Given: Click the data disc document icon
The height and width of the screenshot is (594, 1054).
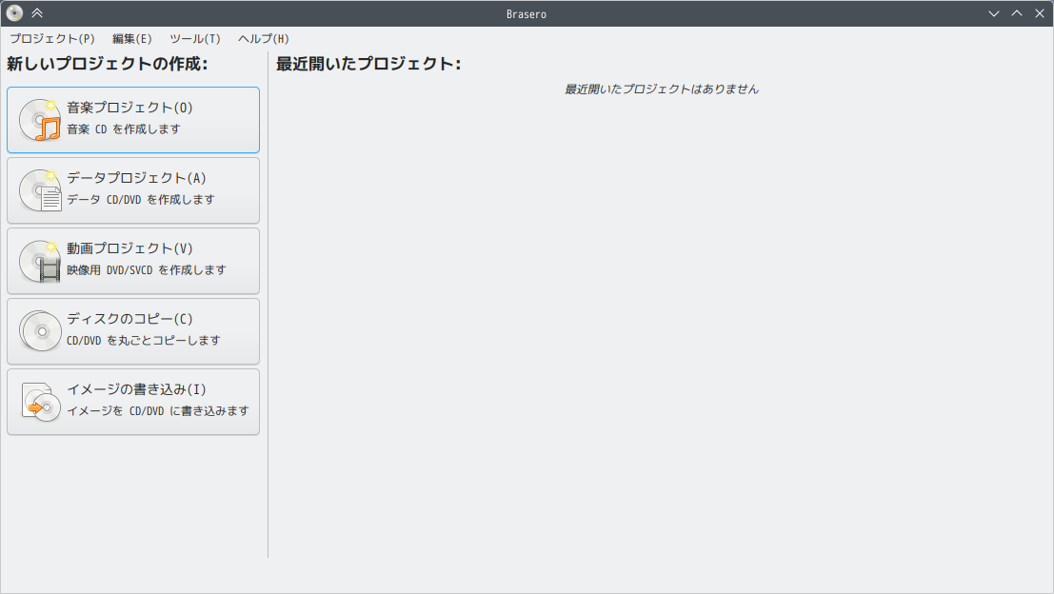Looking at the screenshot, I should [40, 190].
